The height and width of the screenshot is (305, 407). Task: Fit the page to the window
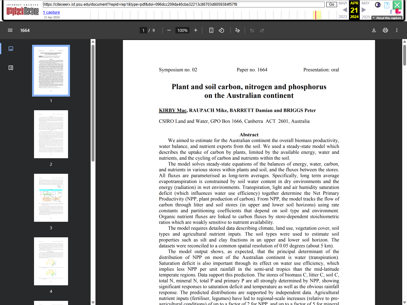click(211, 30)
